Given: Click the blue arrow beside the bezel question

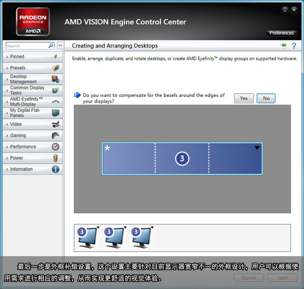Looking at the screenshot, I should coord(77,95).
